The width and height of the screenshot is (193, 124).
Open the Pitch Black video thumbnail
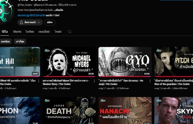pos(174,62)
